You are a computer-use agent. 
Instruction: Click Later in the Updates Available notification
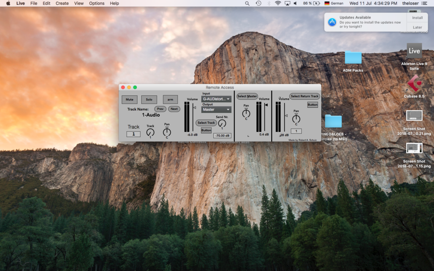418,27
